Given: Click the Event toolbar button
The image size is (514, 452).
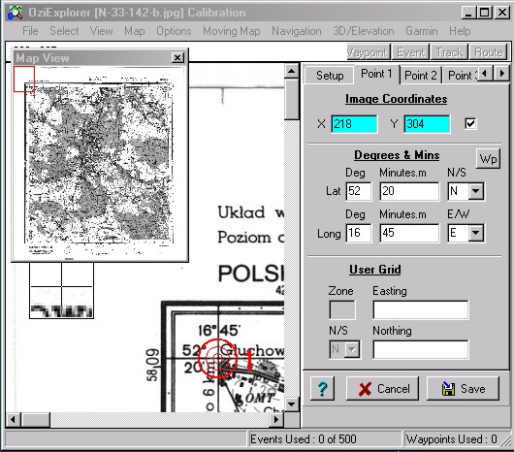Looking at the screenshot, I should pyautogui.click(x=410, y=52).
